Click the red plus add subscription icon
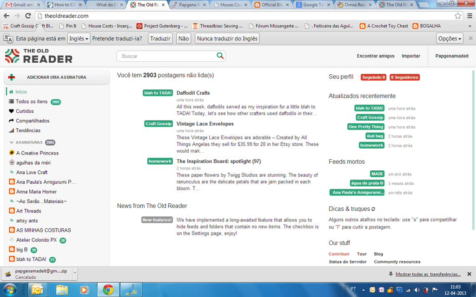Screen dimensions: 476x297 [12, 77]
